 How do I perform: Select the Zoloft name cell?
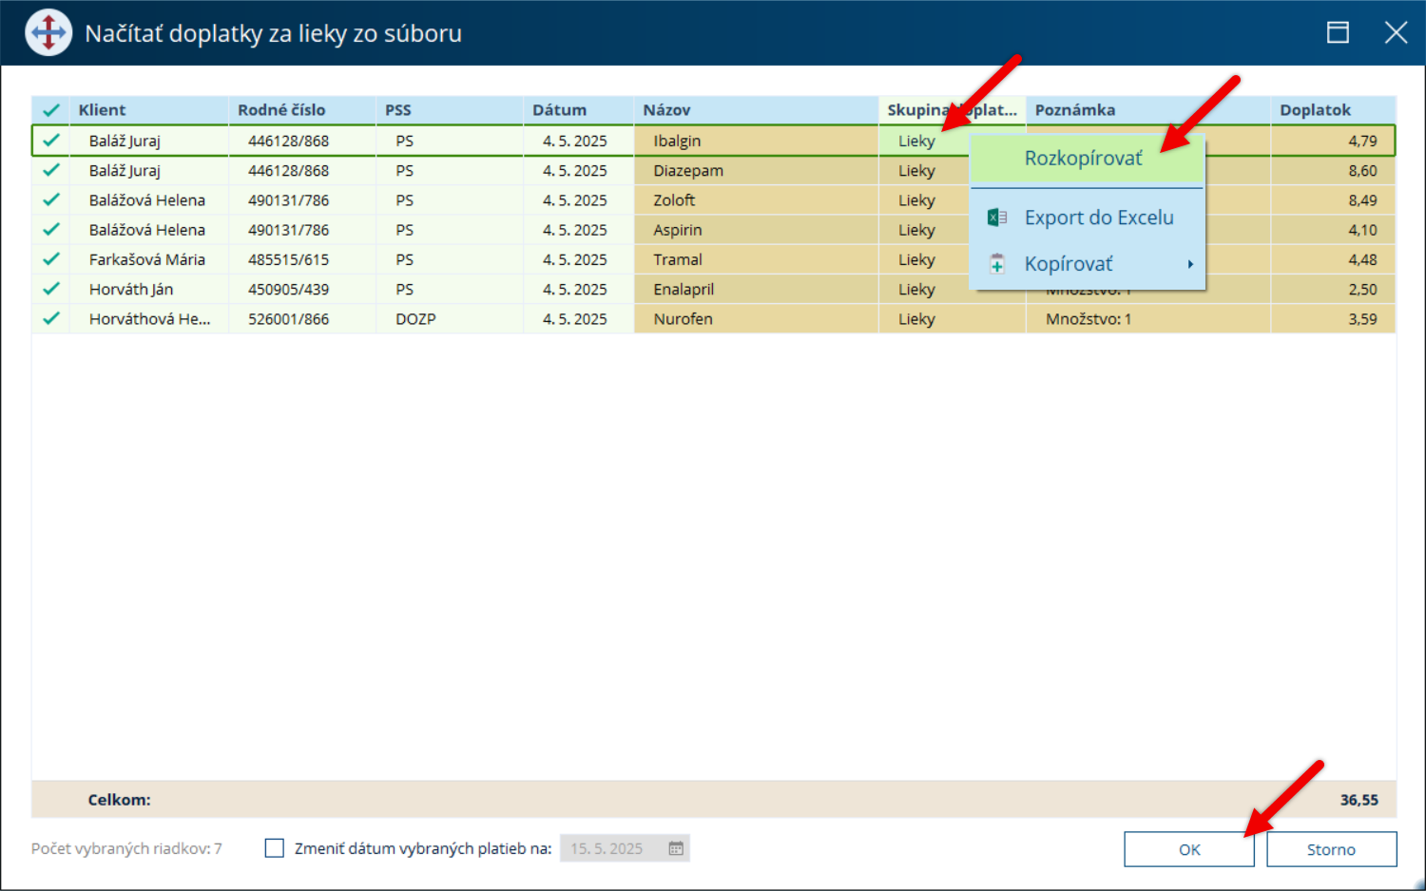[x=756, y=200]
